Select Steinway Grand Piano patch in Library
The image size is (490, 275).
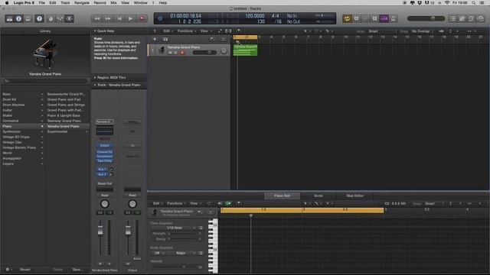click(64, 121)
